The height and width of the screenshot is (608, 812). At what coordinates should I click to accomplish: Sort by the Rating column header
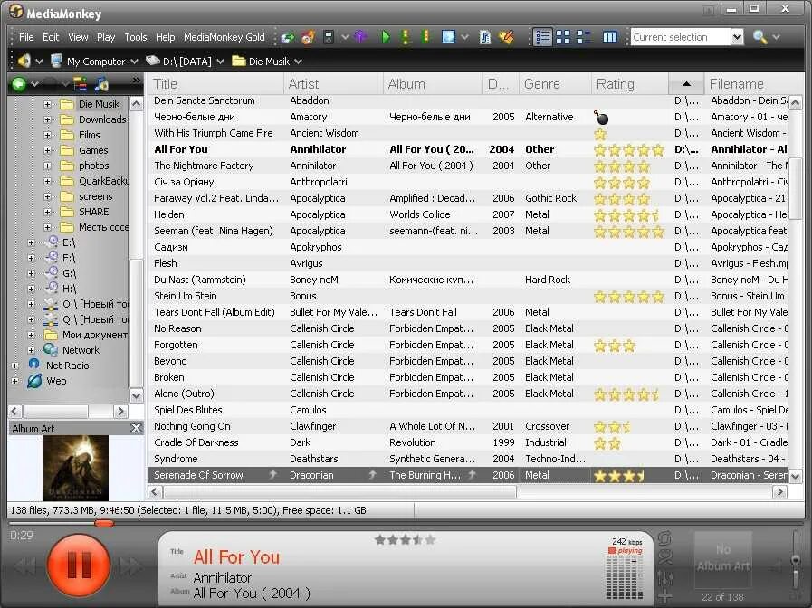tap(629, 84)
